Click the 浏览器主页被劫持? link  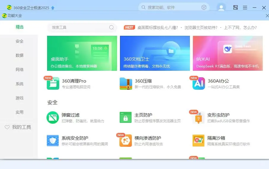[x=201, y=28]
